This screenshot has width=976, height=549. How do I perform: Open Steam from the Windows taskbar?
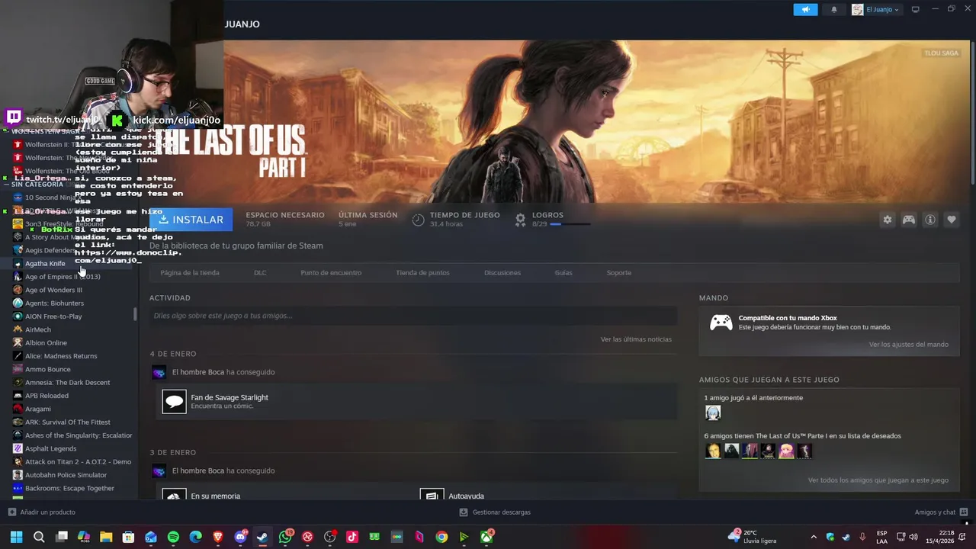tap(262, 538)
